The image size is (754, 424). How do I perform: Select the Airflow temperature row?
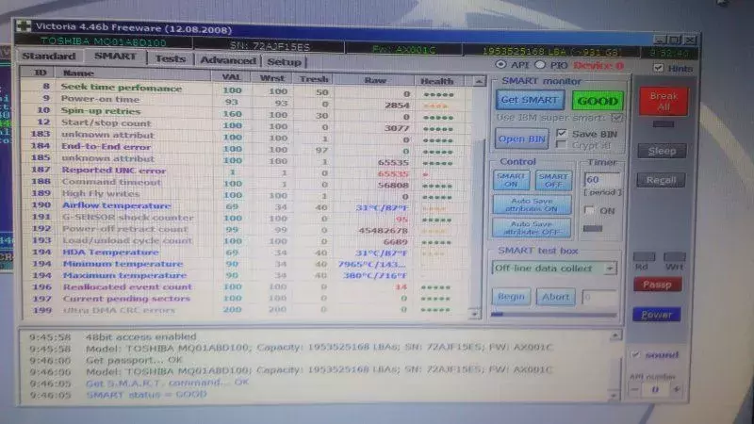(x=246, y=206)
